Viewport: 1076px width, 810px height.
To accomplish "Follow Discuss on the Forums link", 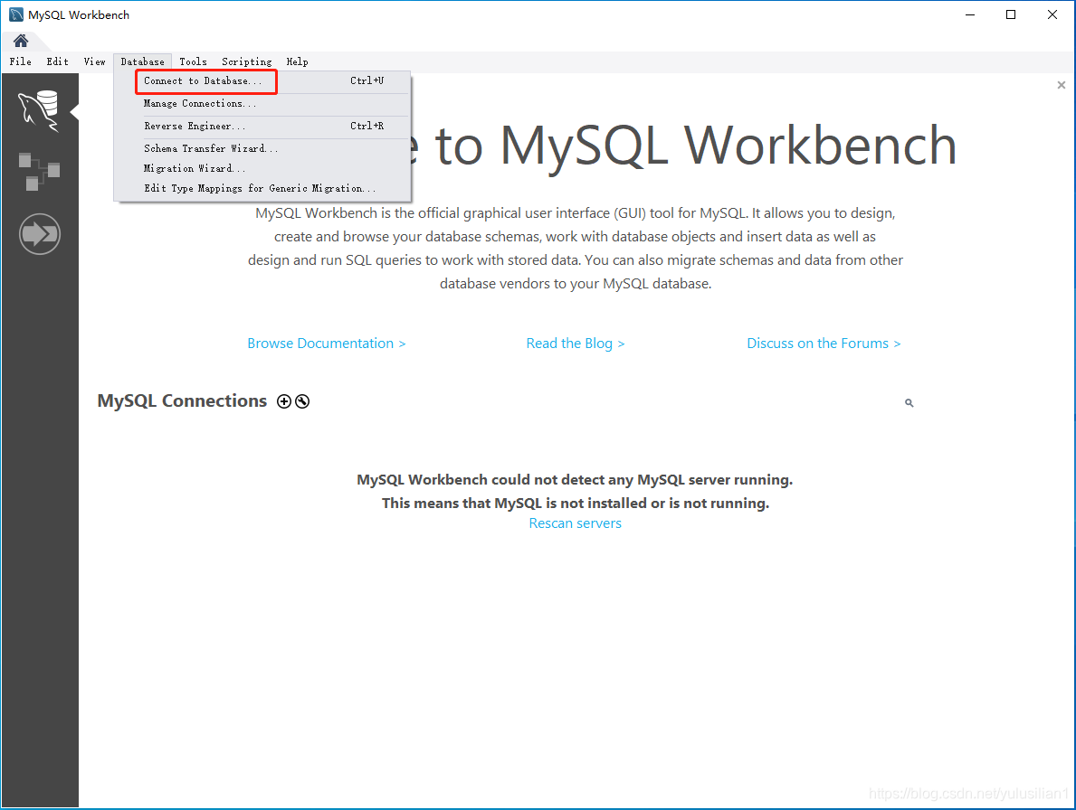I will pyautogui.click(x=824, y=344).
